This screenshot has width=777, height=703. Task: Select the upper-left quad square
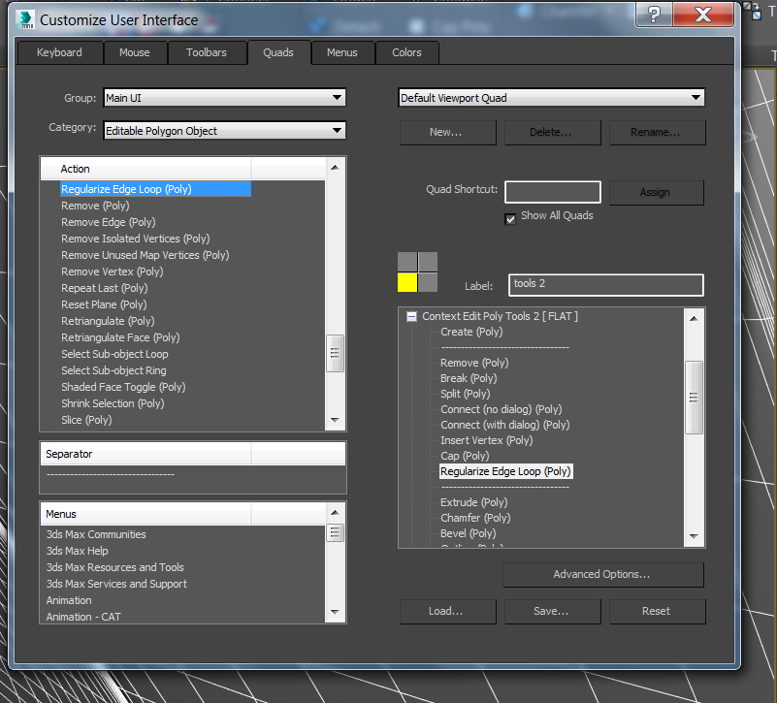[405, 260]
